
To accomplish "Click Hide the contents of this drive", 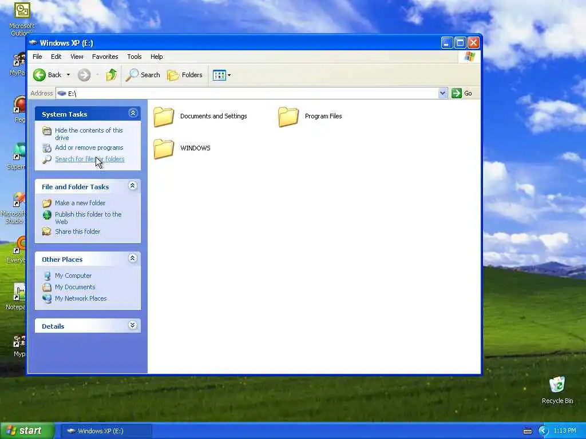I will (89, 134).
